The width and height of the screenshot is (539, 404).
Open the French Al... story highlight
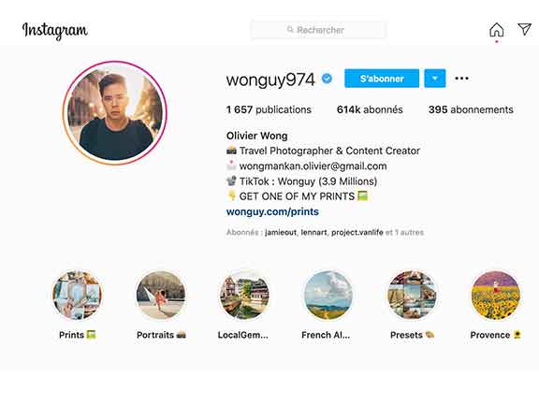tap(328, 296)
